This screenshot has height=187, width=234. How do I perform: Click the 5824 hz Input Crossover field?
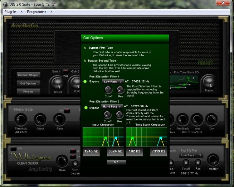pyautogui.click(x=115, y=152)
